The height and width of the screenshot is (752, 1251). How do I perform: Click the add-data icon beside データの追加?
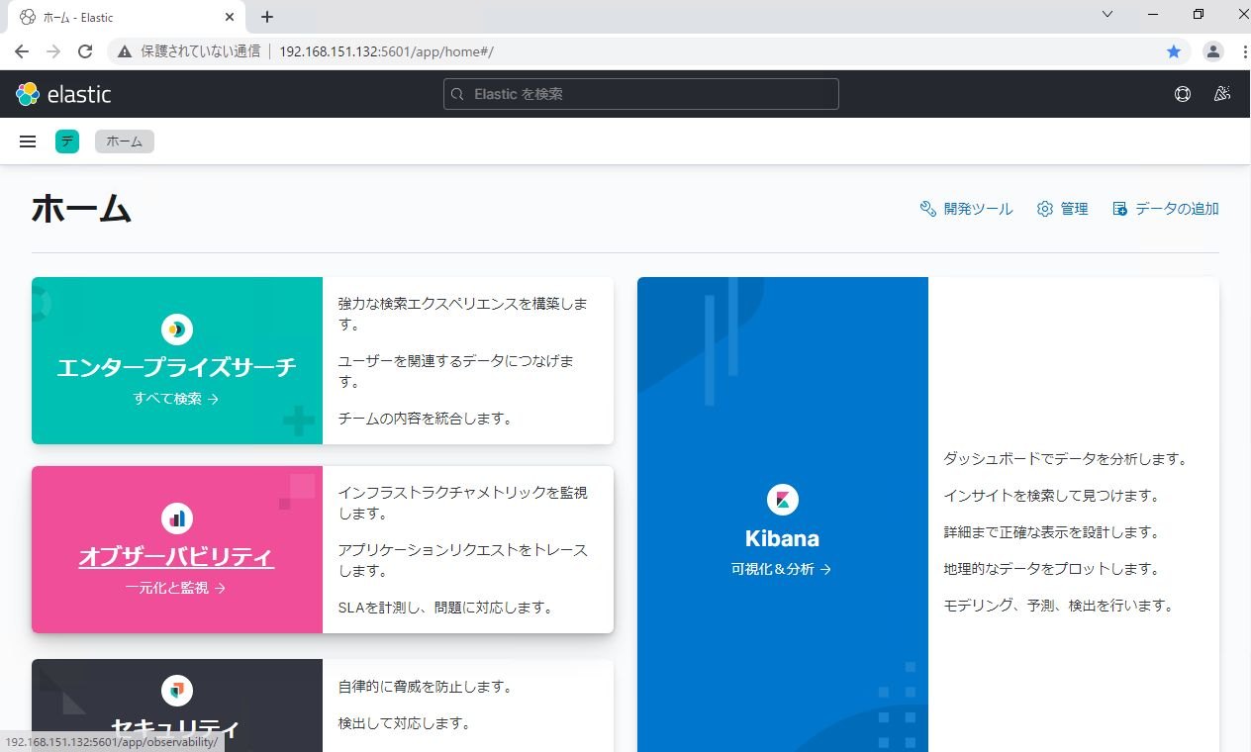[1120, 209]
